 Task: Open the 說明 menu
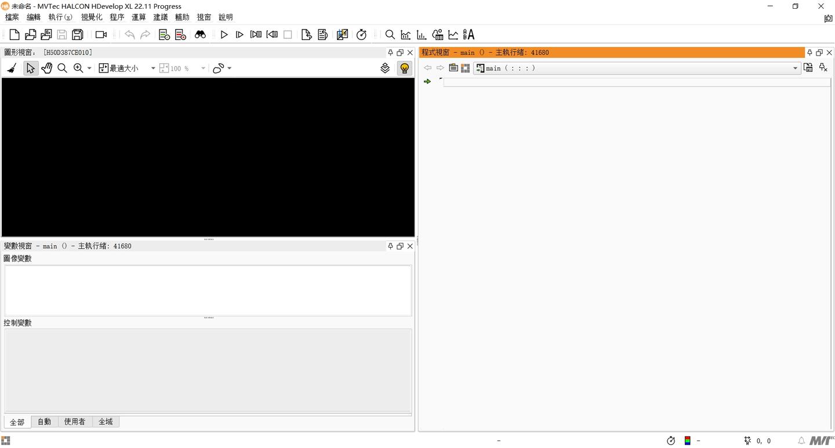point(226,17)
